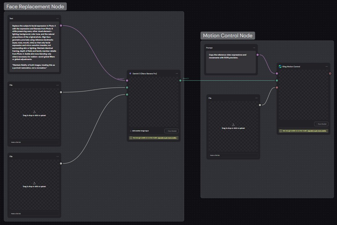
Task: Click the Gemini 3 empty preview canvas
Action: click(x=154, y=102)
